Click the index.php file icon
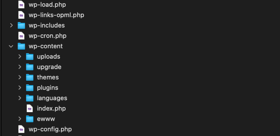This screenshot has height=136, width=280. pos(30,108)
